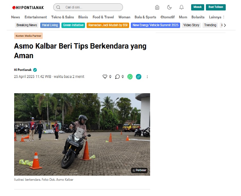Open notifications bell icon

(x=182, y=7)
